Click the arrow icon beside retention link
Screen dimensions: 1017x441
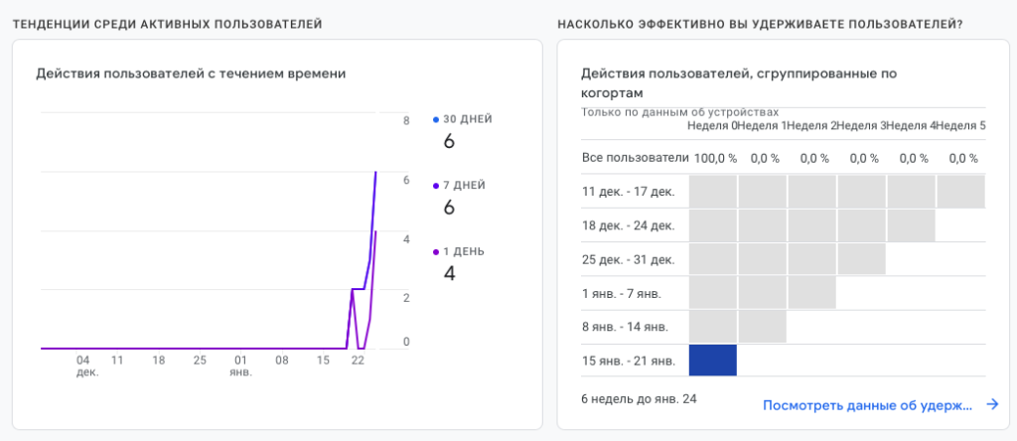pos(991,404)
